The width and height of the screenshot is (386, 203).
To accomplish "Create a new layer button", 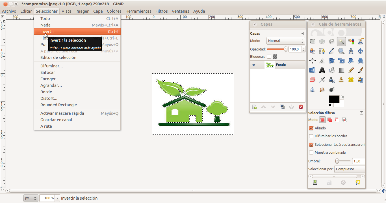I will [254, 107].
